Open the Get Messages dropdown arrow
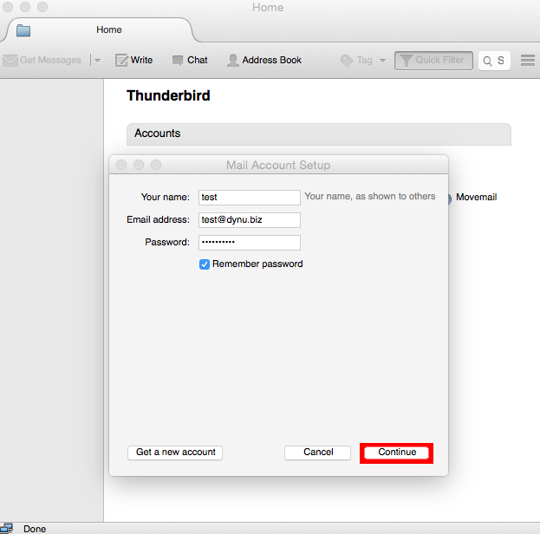 pos(97,61)
